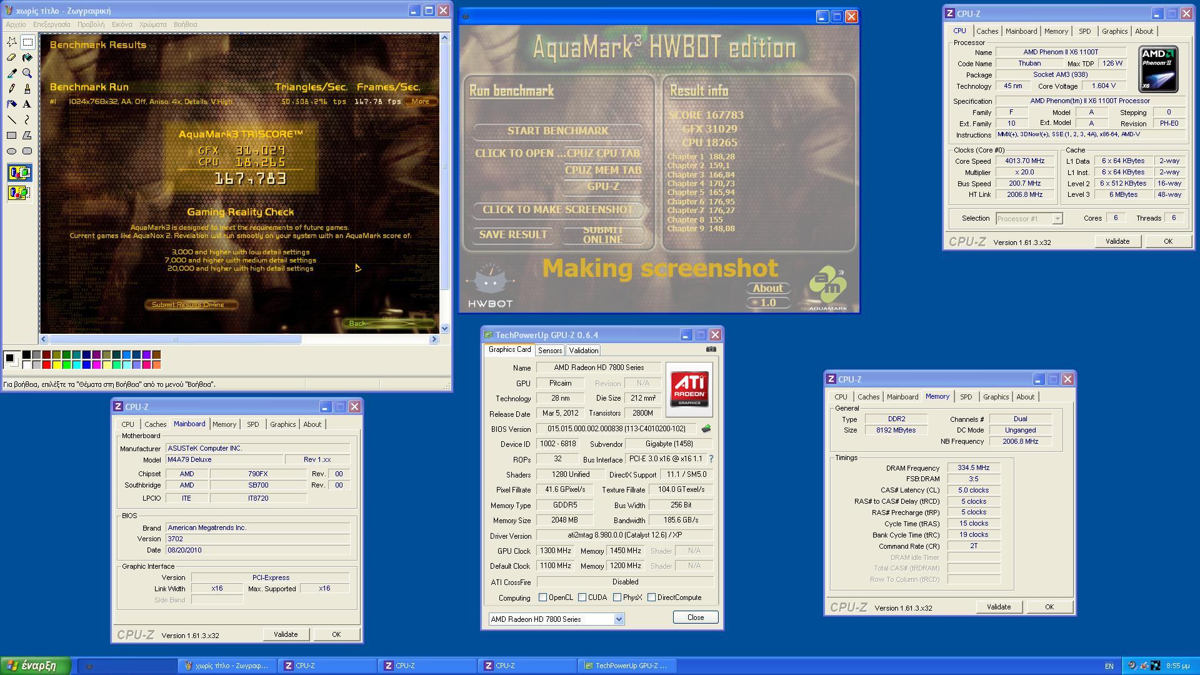Click the current foreground/background color box in Paint
This screenshot has height=675, width=1200.
pyautogui.click(x=11, y=359)
